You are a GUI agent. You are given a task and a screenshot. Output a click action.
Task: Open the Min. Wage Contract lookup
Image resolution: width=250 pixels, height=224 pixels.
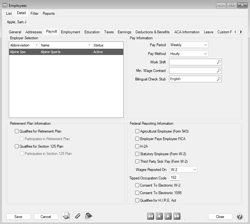[219, 71]
